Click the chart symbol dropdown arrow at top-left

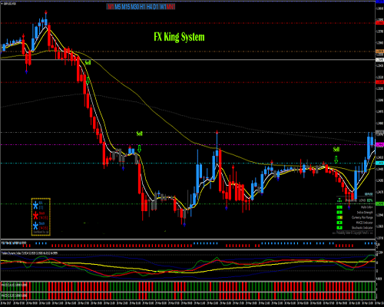pyautogui.click(x=2, y=4)
